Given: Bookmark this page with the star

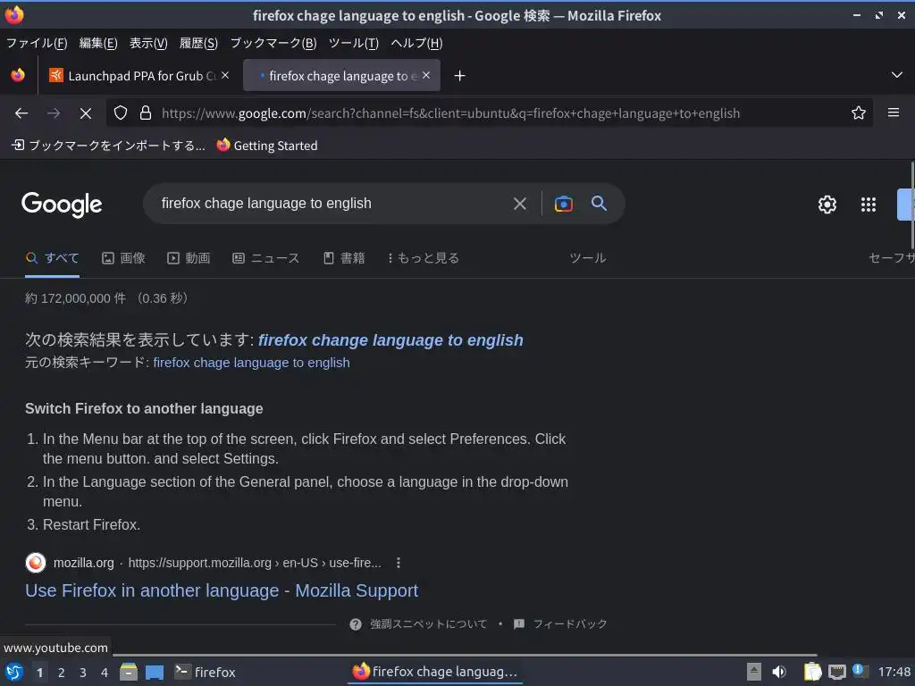Looking at the screenshot, I should pyautogui.click(x=858, y=113).
